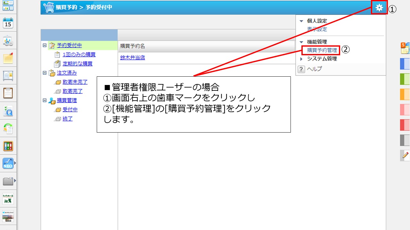Click the gear settings icon

[x=379, y=8]
